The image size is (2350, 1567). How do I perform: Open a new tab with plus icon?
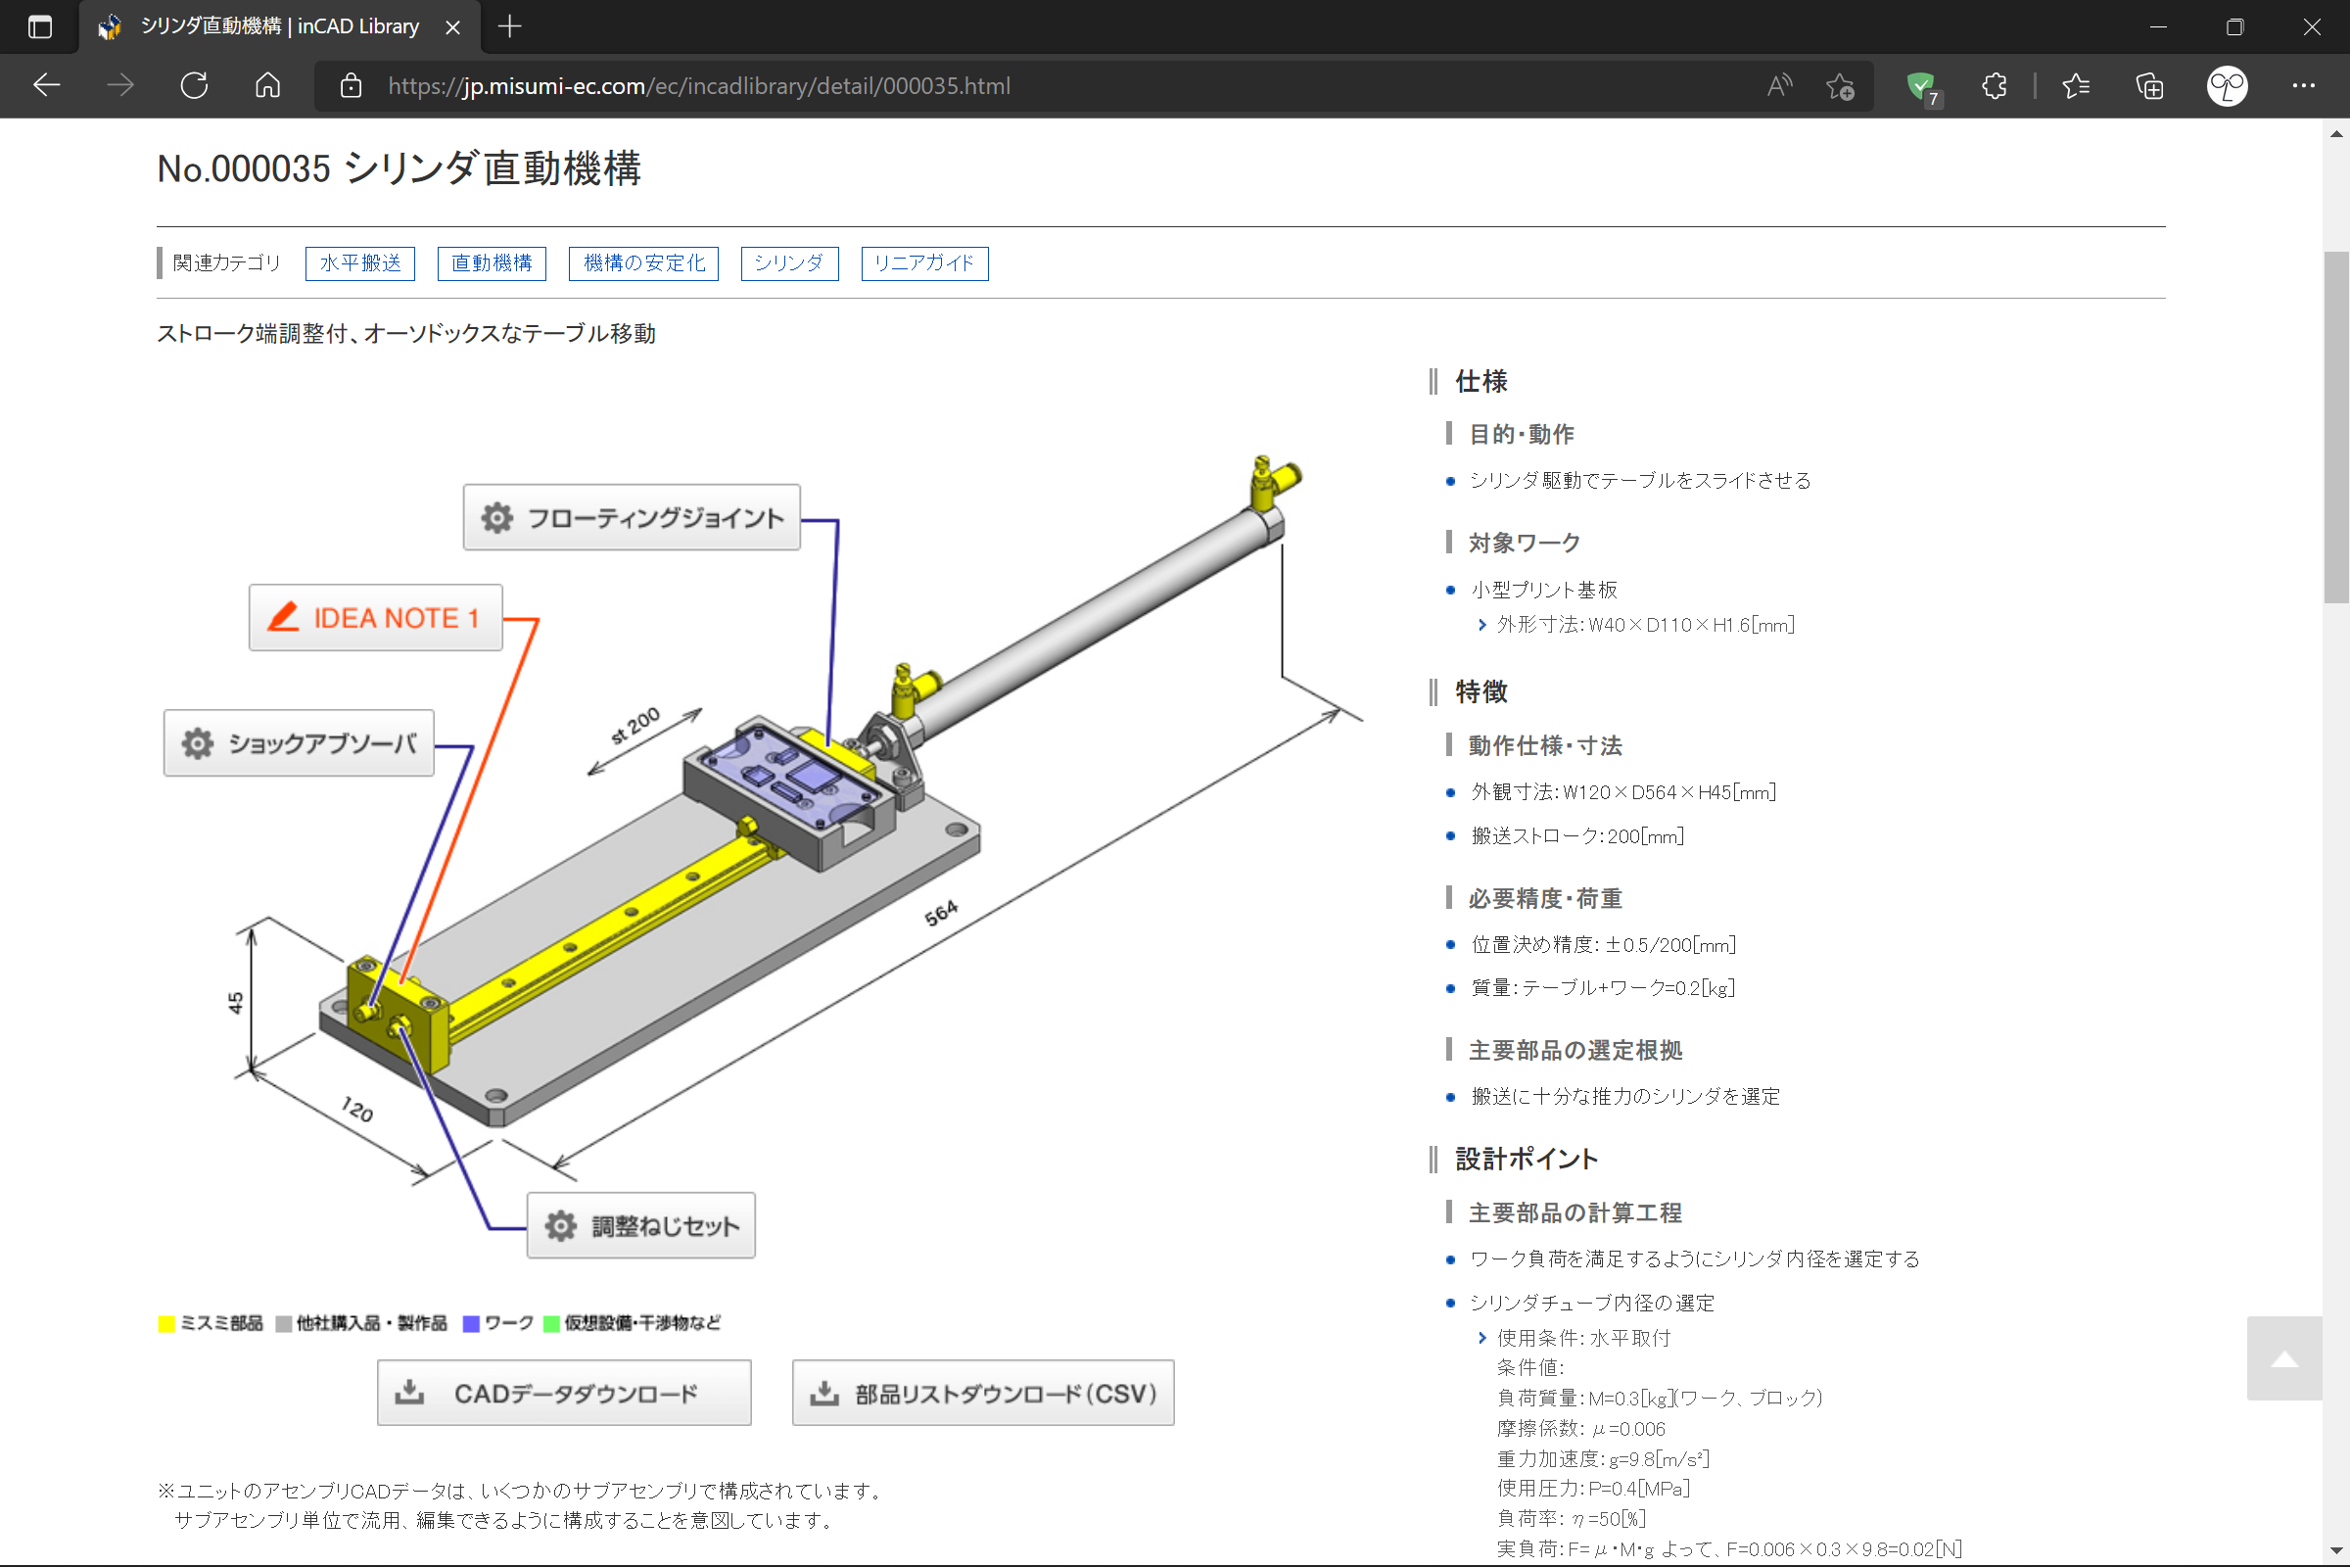point(509,27)
